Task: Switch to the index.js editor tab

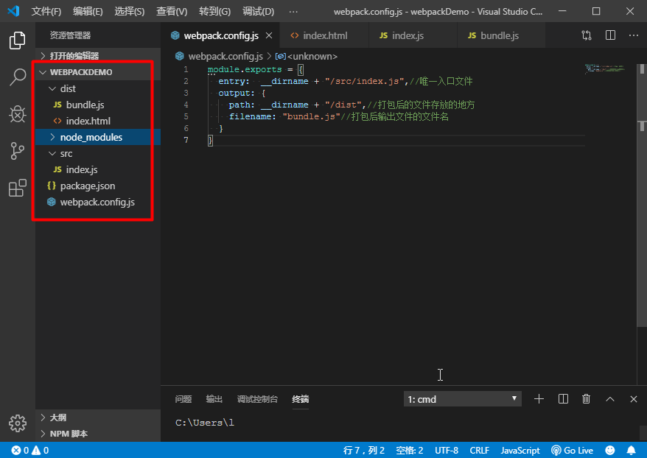Action: 413,36
